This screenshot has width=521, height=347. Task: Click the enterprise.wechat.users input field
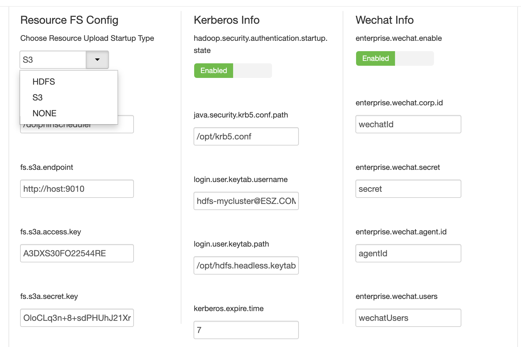click(408, 318)
